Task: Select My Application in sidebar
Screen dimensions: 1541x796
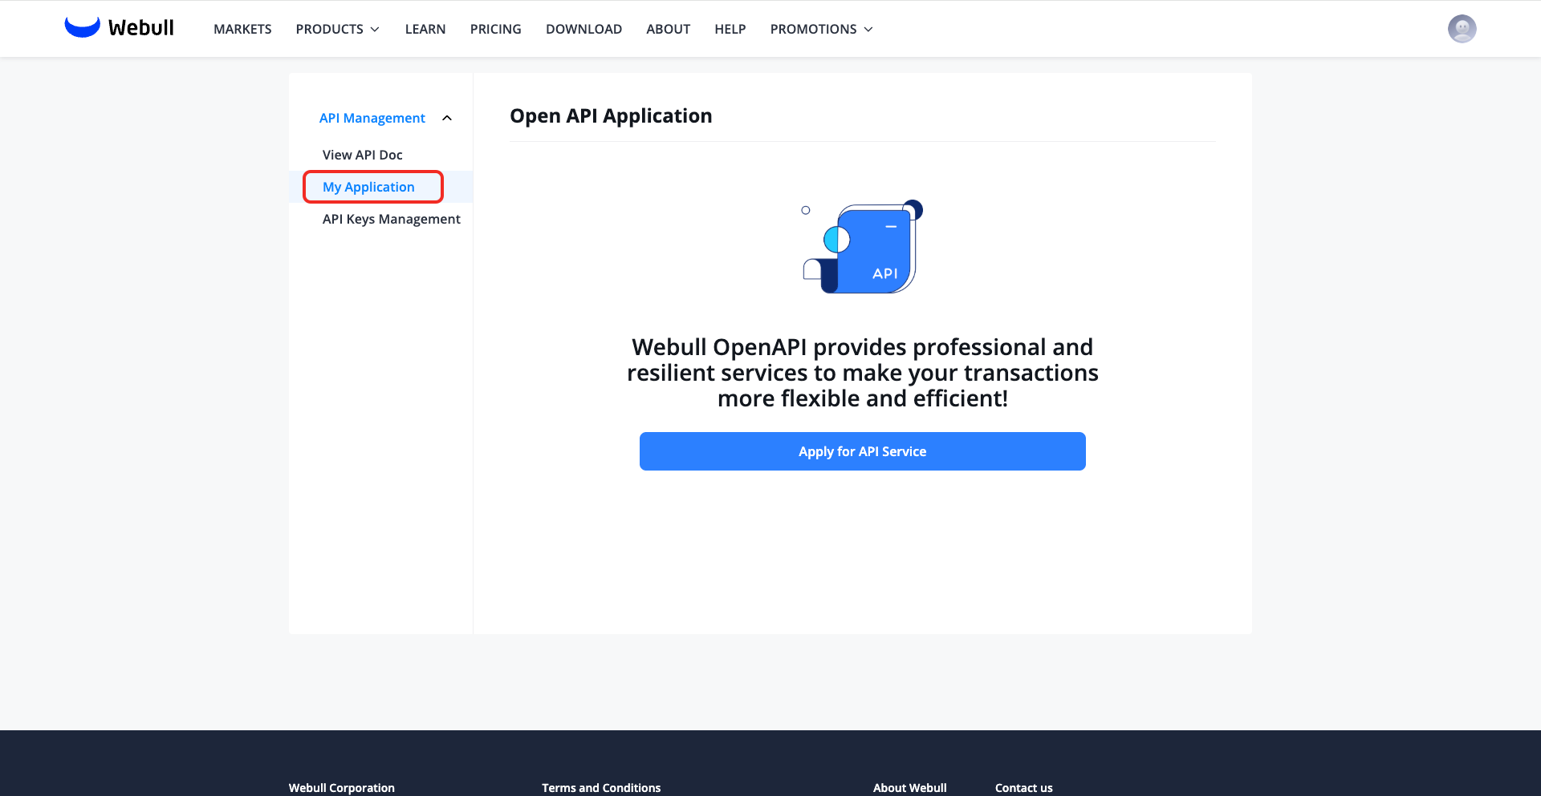Action: [368, 187]
